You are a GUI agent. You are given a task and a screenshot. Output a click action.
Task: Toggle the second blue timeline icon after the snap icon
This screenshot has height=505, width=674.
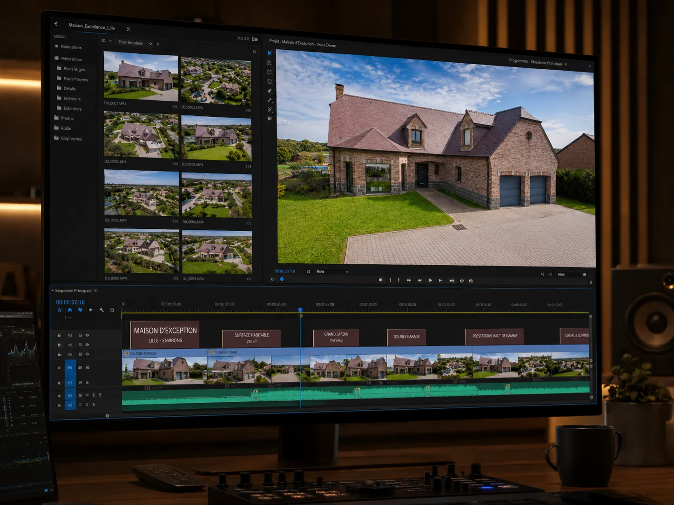(x=70, y=310)
